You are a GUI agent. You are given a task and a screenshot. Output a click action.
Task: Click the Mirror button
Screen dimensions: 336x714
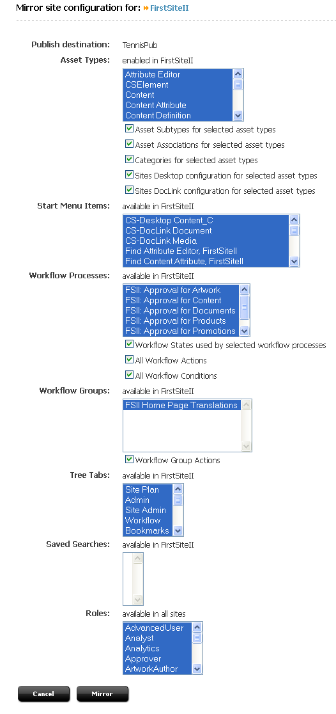(102, 694)
